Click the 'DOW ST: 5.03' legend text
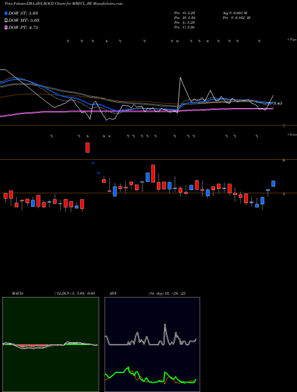The height and width of the screenshot is (392, 297). tap(23, 13)
